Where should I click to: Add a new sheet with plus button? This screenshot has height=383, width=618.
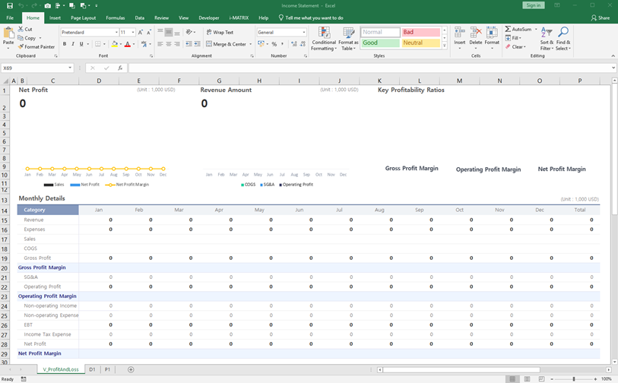[131, 369]
